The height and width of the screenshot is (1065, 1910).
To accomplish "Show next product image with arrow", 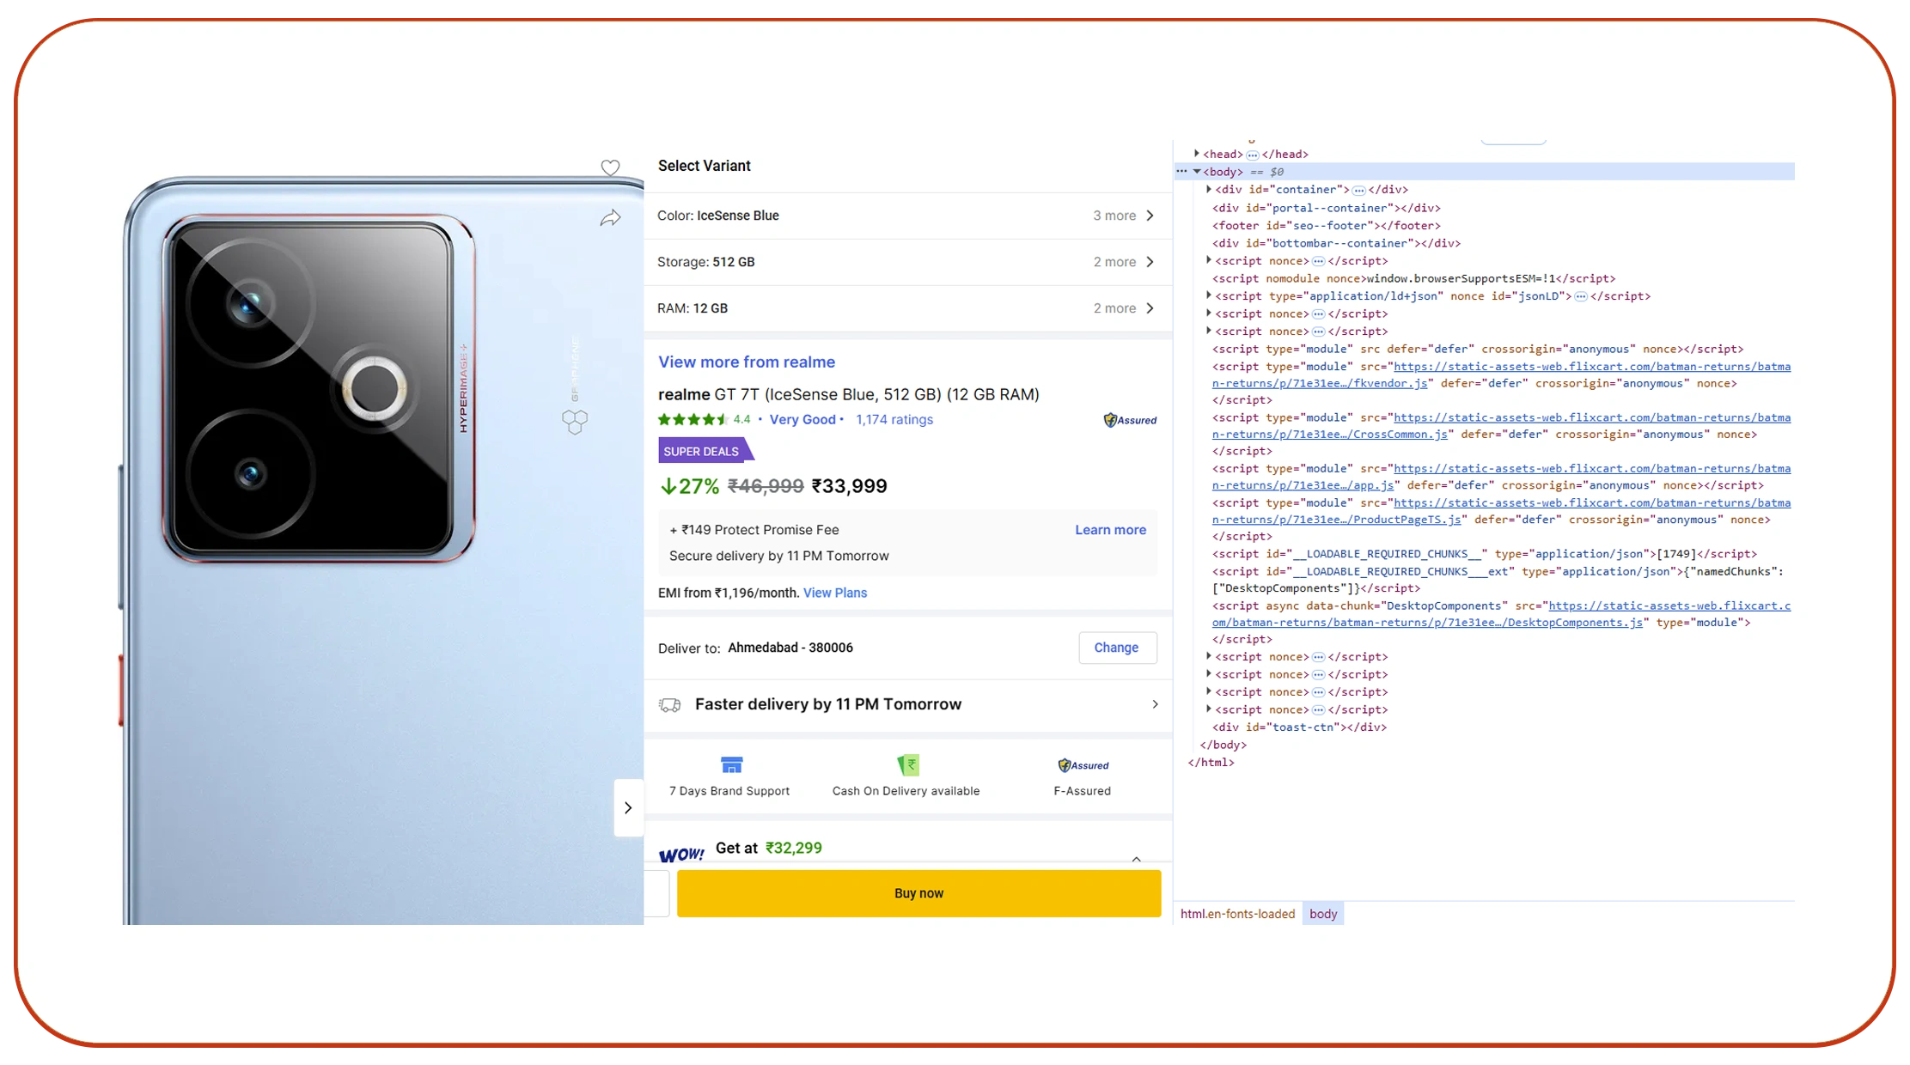I will 628,807.
